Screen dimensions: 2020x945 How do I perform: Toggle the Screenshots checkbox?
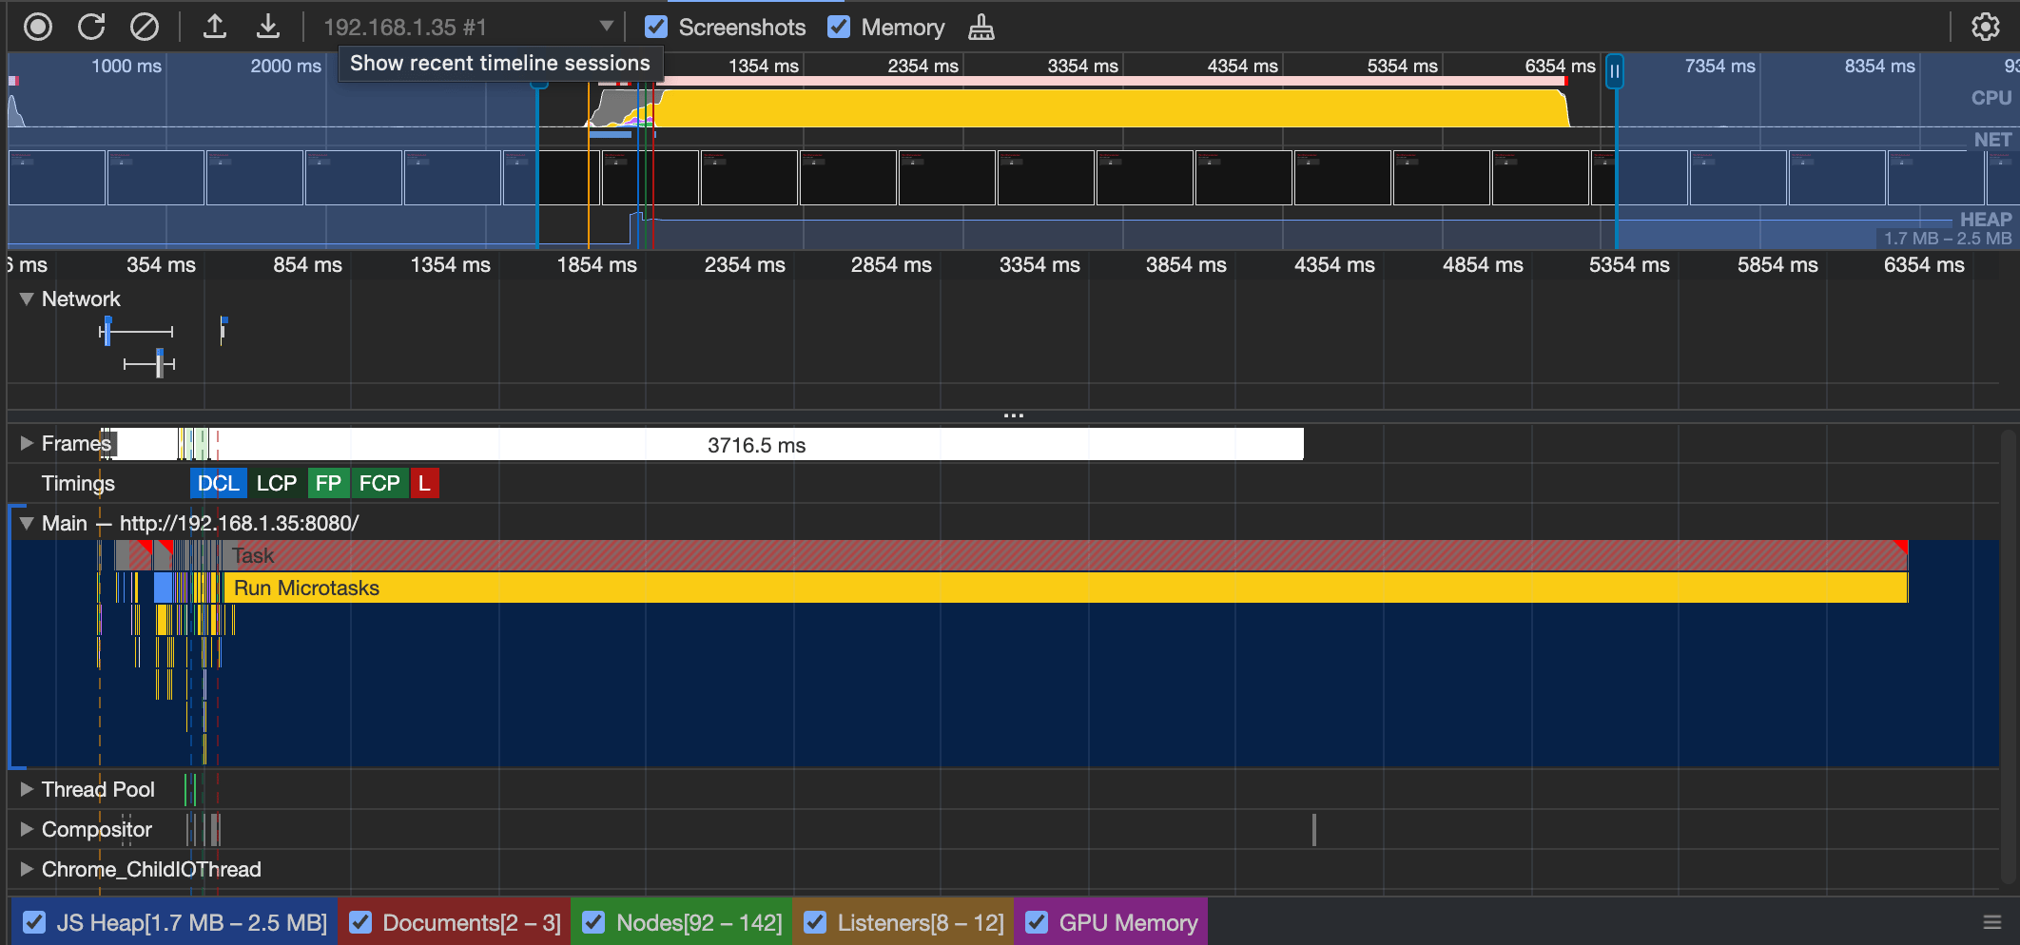tap(656, 27)
